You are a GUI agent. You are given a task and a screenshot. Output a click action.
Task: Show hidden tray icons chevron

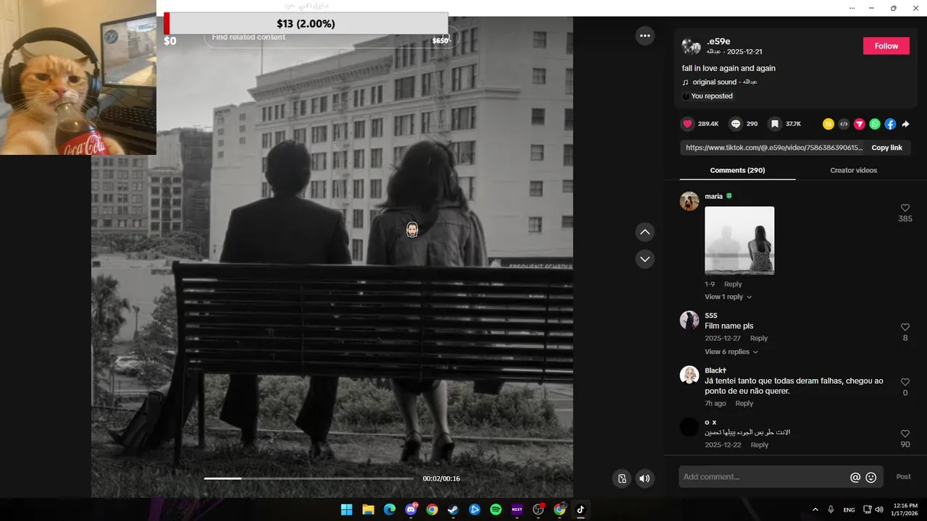coord(815,509)
